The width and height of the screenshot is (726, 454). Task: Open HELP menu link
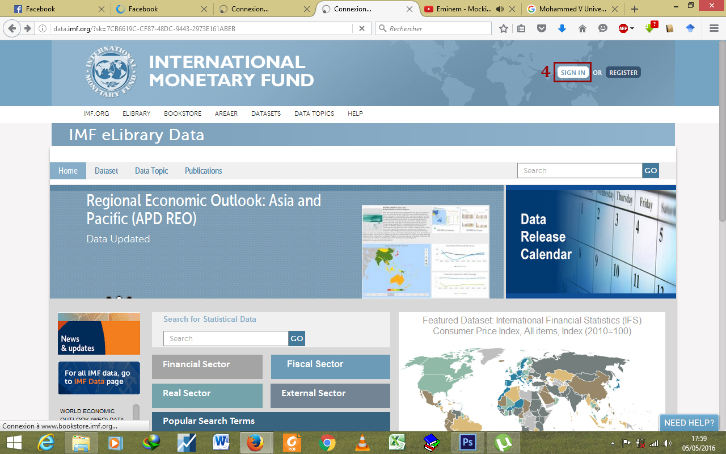point(355,113)
